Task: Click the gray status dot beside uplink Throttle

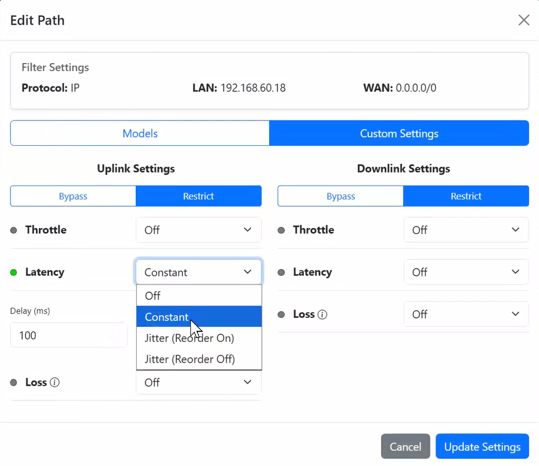Action: coord(14,229)
